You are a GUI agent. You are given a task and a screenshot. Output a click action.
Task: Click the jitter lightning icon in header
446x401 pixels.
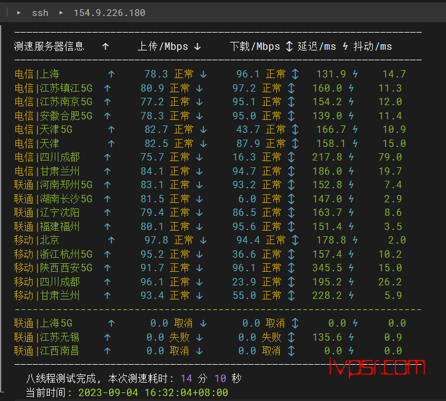click(x=345, y=46)
